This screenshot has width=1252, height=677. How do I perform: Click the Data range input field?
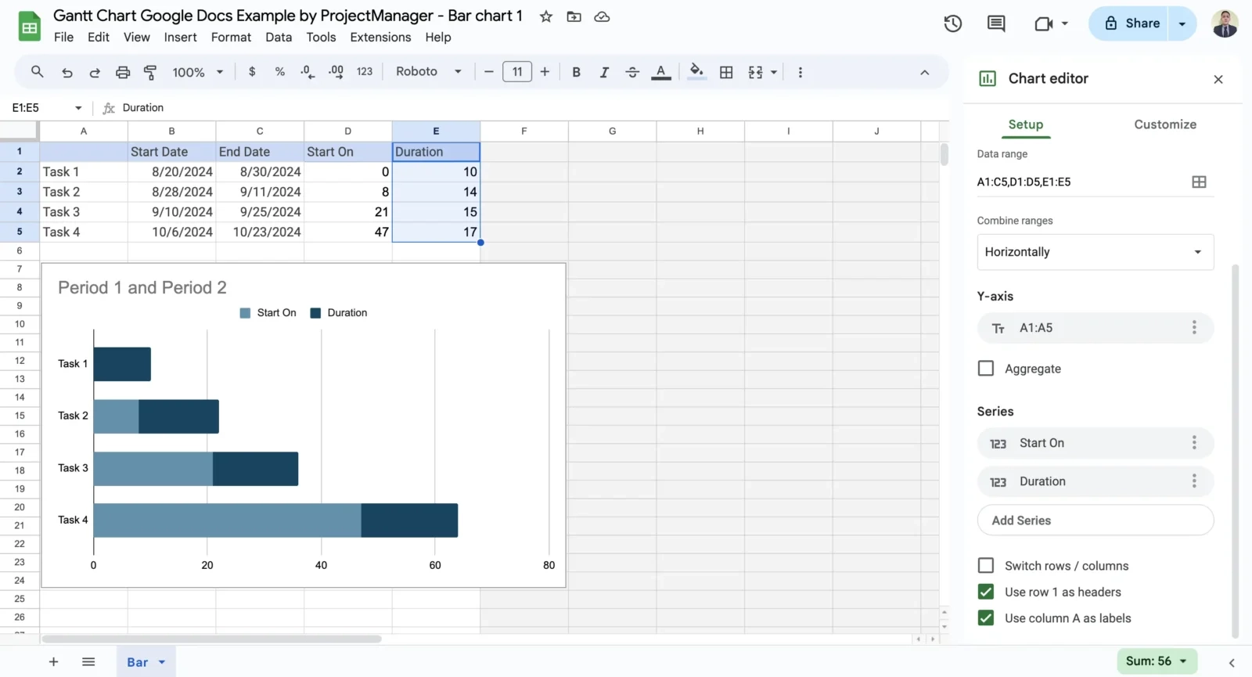(x=1080, y=182)
